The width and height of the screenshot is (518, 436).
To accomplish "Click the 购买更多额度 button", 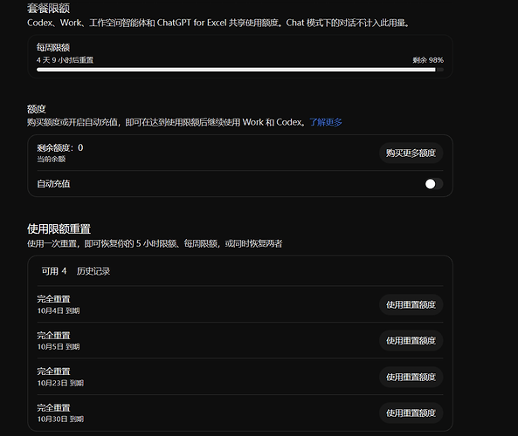I will pyautogui.click(x=411, y=153).
